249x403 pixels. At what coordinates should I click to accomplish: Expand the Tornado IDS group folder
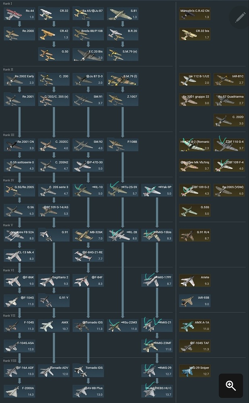(88, 371)
